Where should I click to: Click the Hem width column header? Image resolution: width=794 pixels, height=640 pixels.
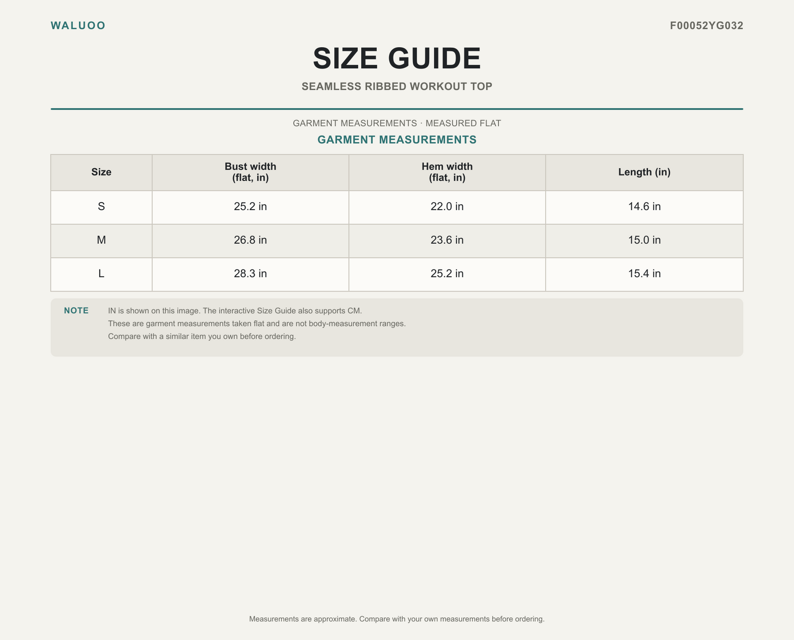pos(447,172)
